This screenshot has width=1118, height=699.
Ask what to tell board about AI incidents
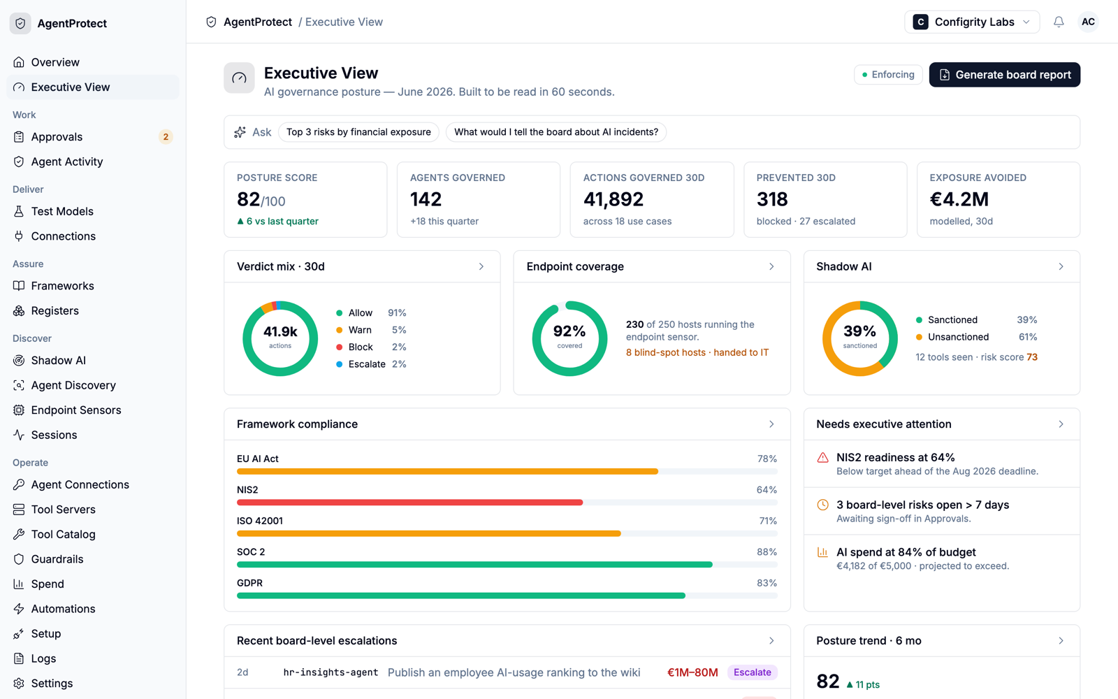pos(556,132)
